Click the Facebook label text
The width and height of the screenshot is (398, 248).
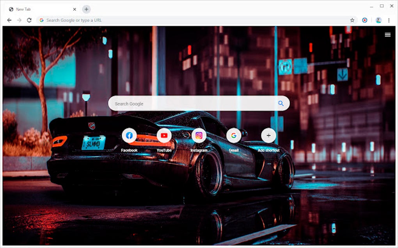pyautogui.click(x=129, y=150)
